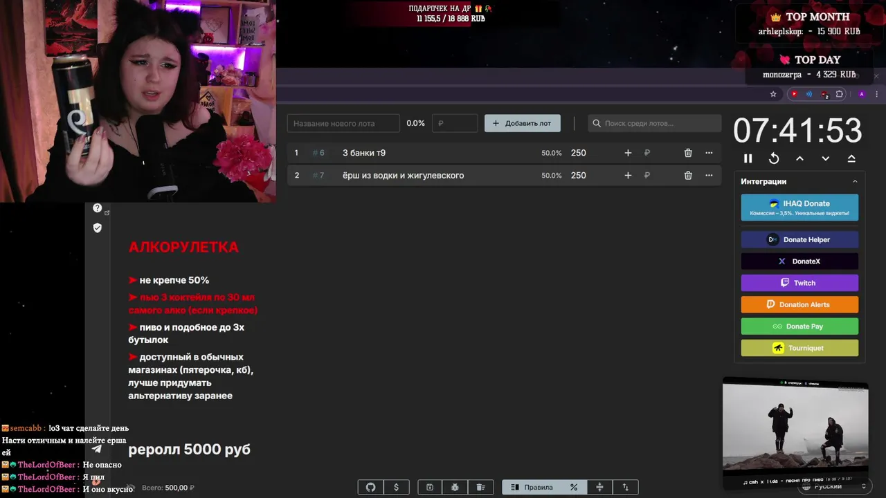This screenshot has width=886, height=498.
Task: Open the help question mark icon
Action: point(98,207)
